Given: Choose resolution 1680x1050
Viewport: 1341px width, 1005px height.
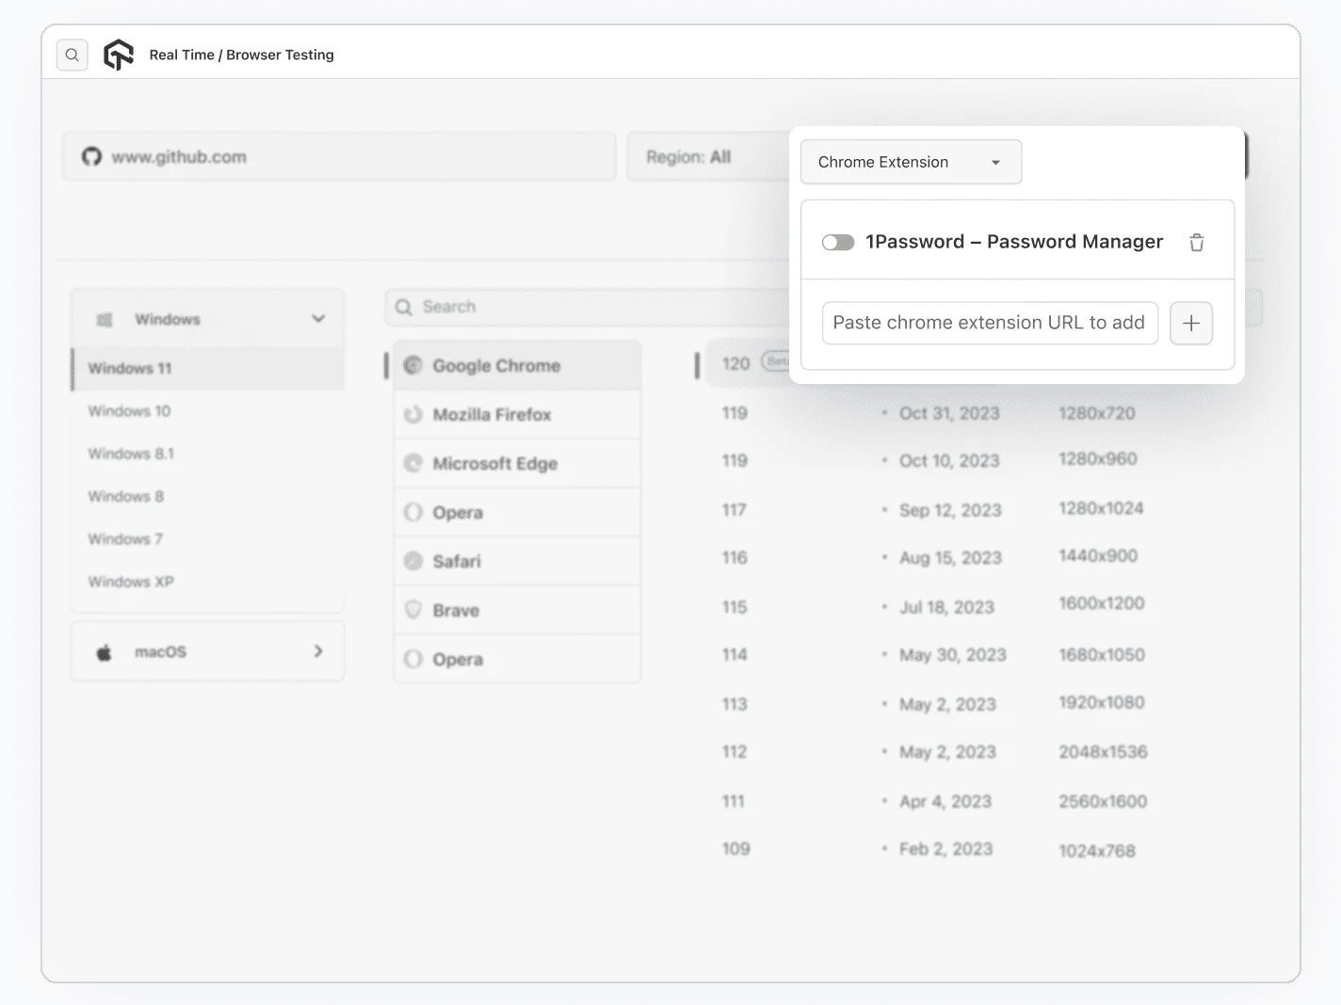Looking at the screenshot, I should coord(1102,655).
